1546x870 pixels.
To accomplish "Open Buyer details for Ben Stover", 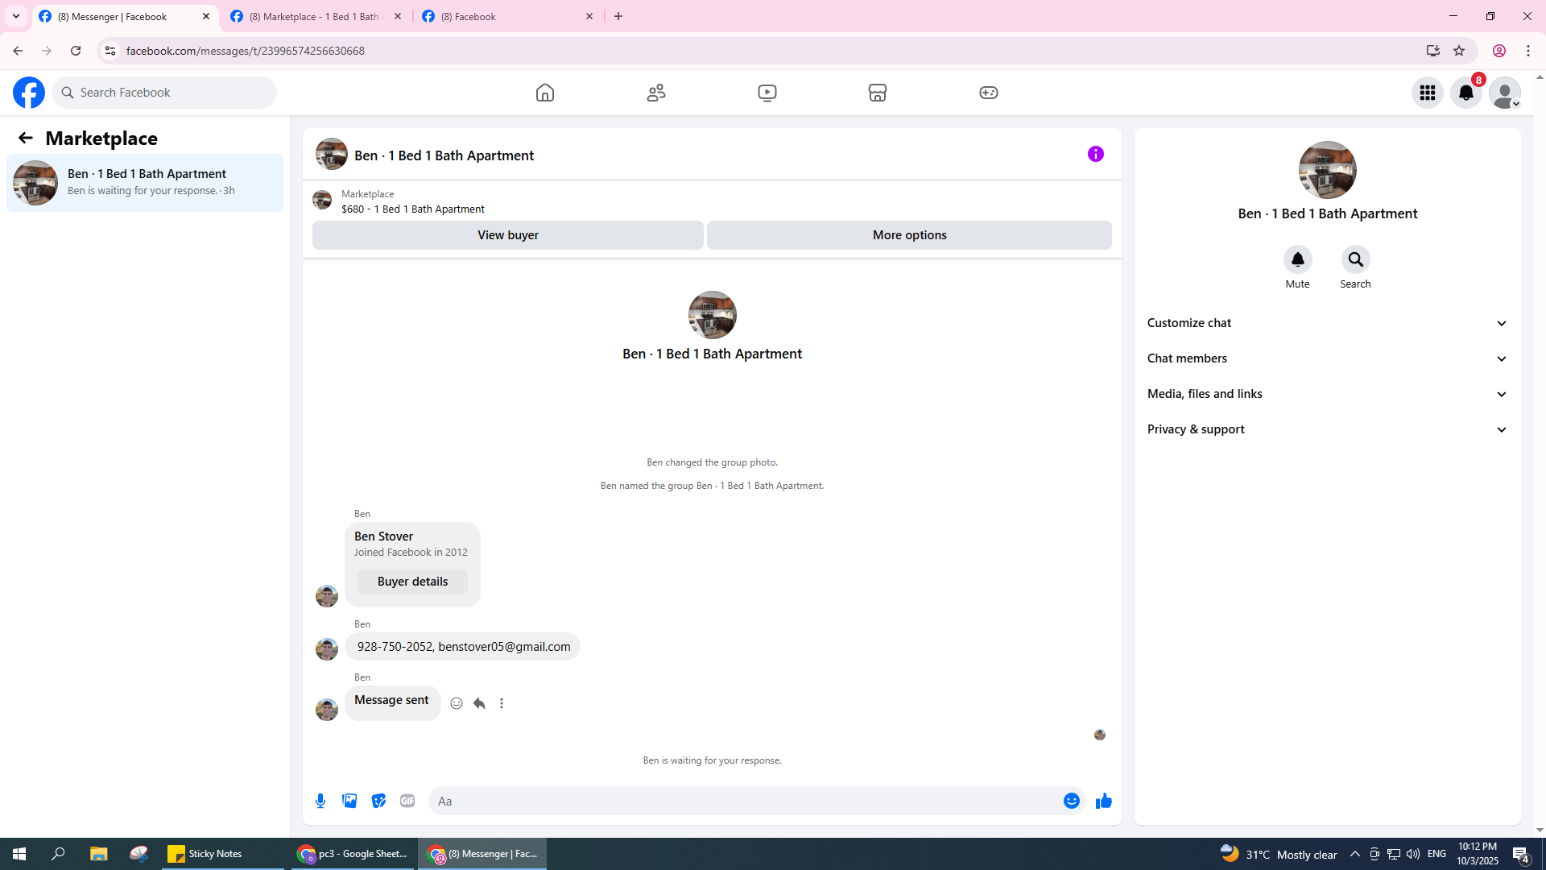I will [412, 582].
